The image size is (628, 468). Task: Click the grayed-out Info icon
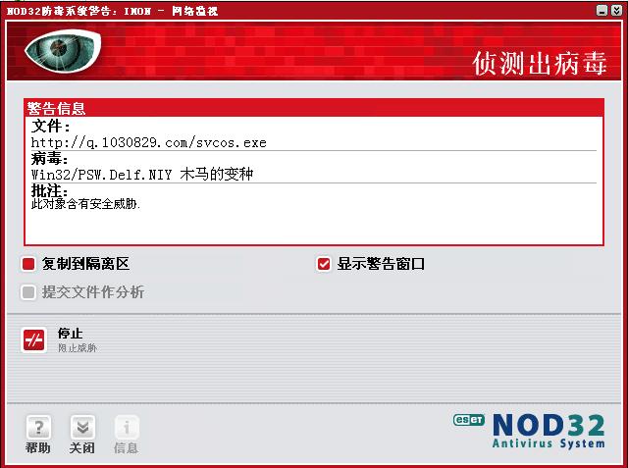click(127, 427)
